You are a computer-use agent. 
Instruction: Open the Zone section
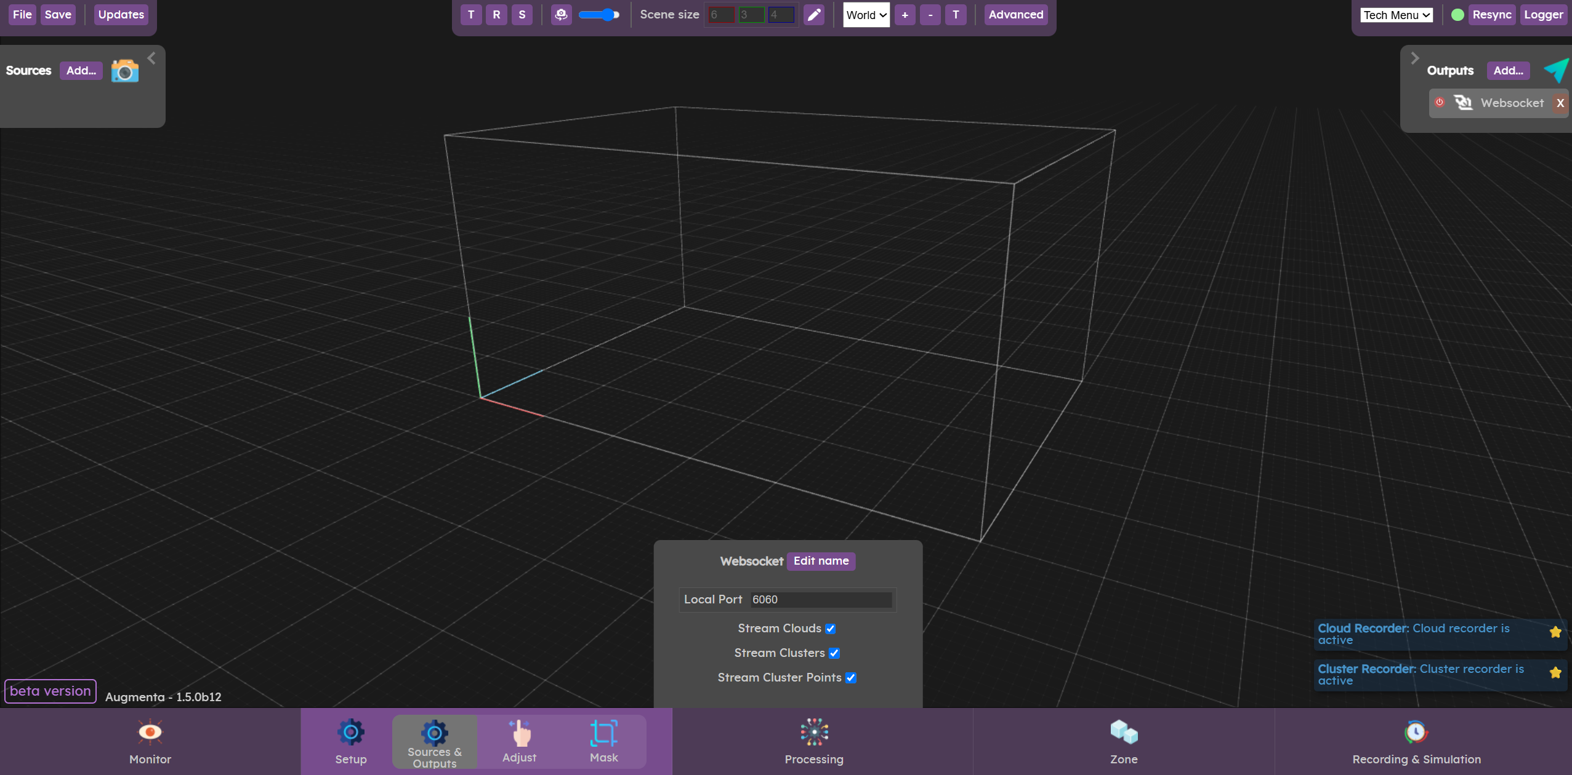coord(1123,741)
